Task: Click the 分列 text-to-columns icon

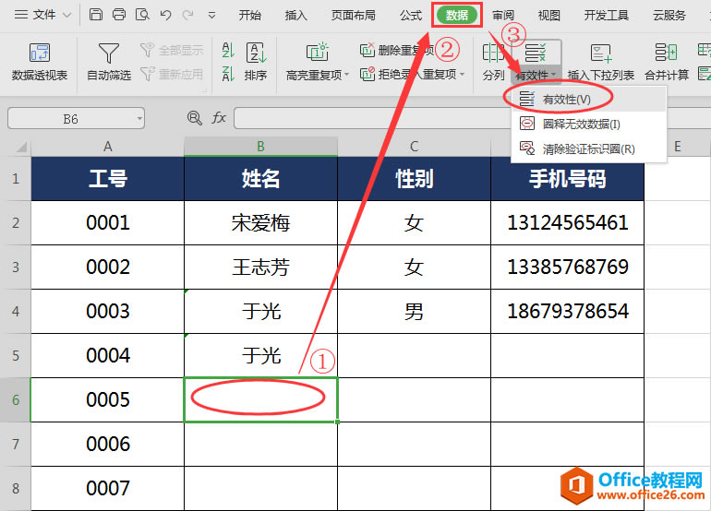Action: 493,61
